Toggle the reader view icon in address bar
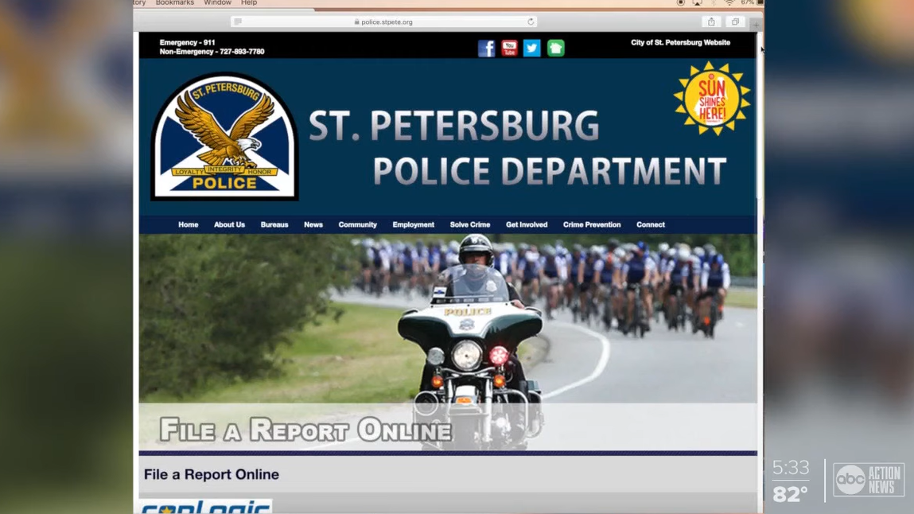914x514 pixels. [x=238, y=21]
